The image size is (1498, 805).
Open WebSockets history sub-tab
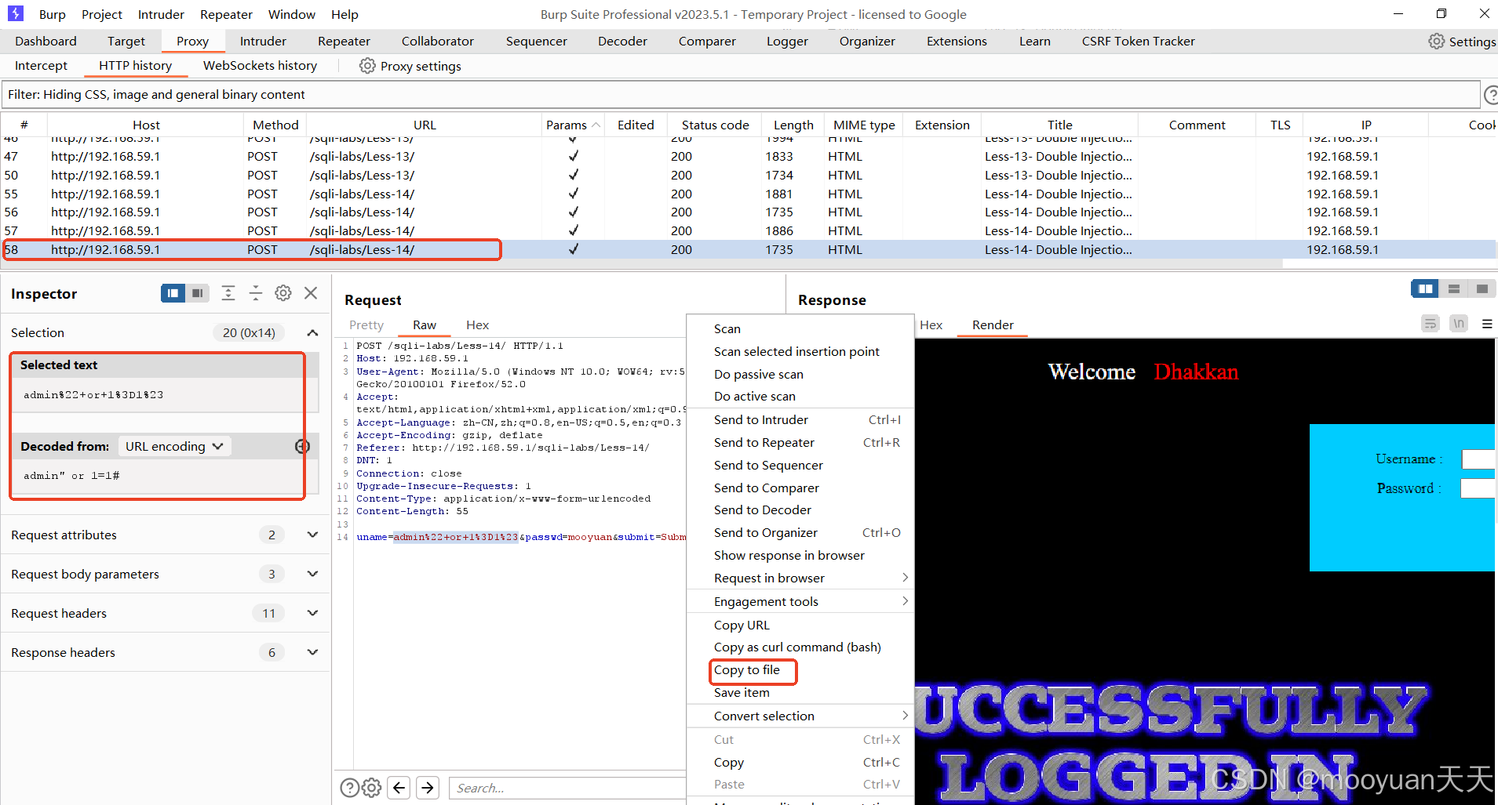point(260,66)
